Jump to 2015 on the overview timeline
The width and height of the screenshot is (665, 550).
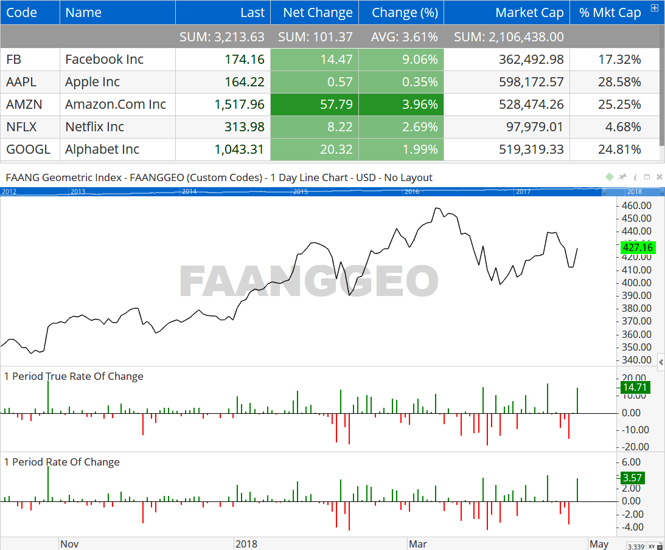(x=301, y=191)
